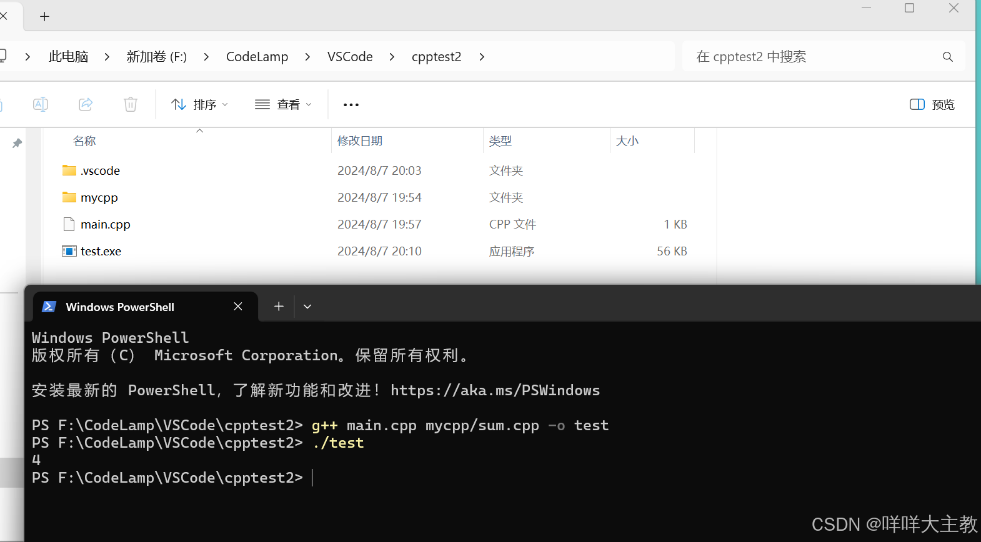Expand chevron after 此电脑 breadcrumb
981x542 pixels.
[107, 57]
